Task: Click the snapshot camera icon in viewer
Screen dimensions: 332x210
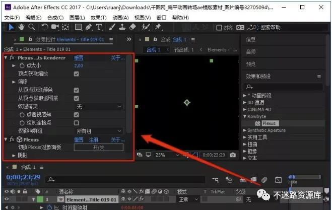Action: click(x=233, y=155)
